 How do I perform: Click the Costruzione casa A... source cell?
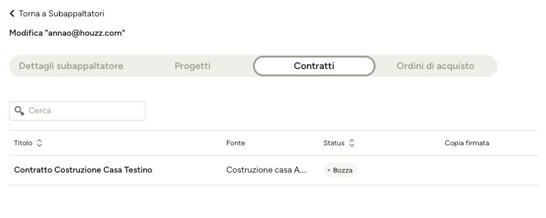pos(266,170)
